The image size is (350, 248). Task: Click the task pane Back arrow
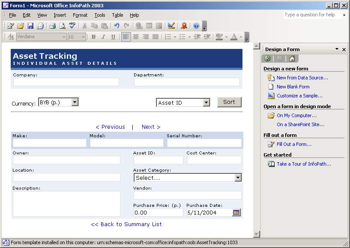click(267, 59)
